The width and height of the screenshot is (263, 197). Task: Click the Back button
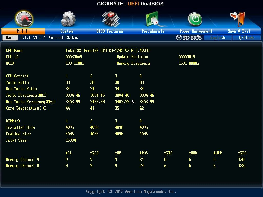coord(10,37)
